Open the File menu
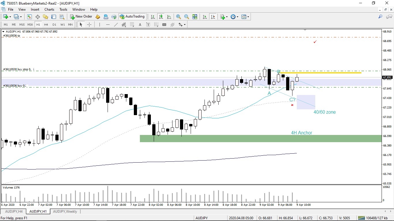 11,9
